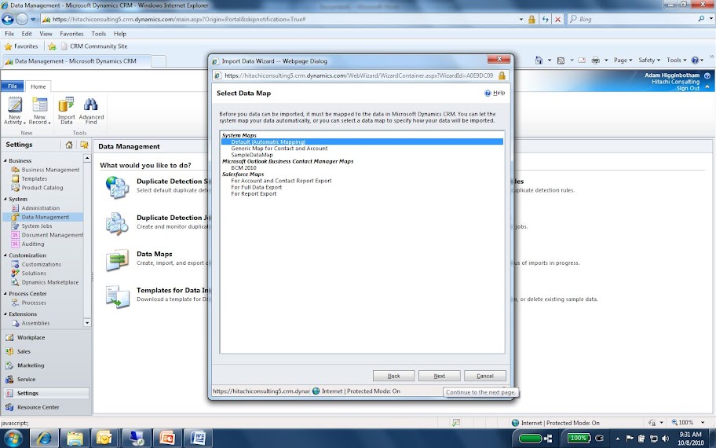The height and width of the screenshot is (448, 716).
Task: Select SampleDataMap in the list
Action: pyautogui.click(x=251, y=155)
